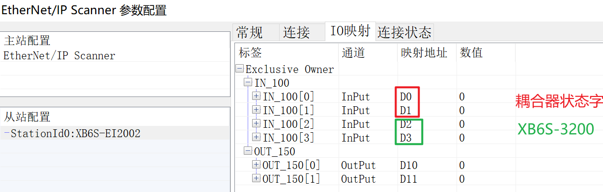Click OUT_150[1] label text
The image size is (603, 192).
pyautogui.click(x=291, y=179)
